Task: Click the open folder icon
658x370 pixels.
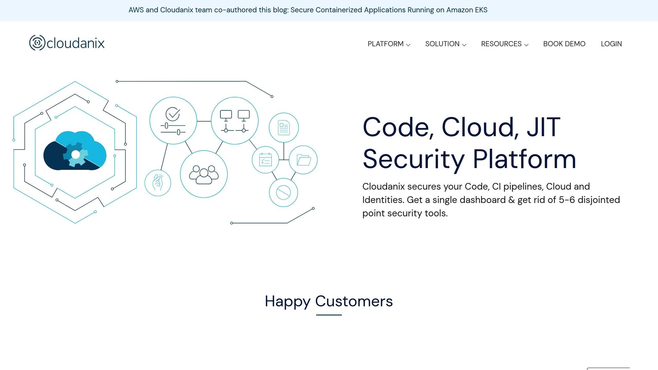Action: 303,159
